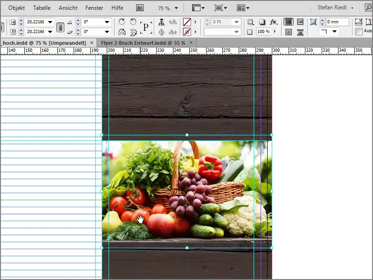Screen dimensions: 373x280
Task: Open the fx effects menu
Action: pyautogui.click(x=274, y=22)
